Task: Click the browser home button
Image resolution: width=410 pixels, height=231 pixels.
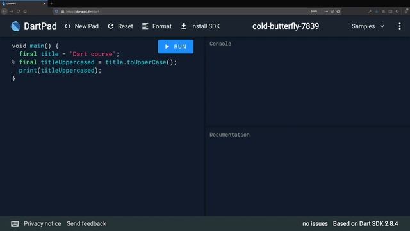Action: [x=25, y=12]
